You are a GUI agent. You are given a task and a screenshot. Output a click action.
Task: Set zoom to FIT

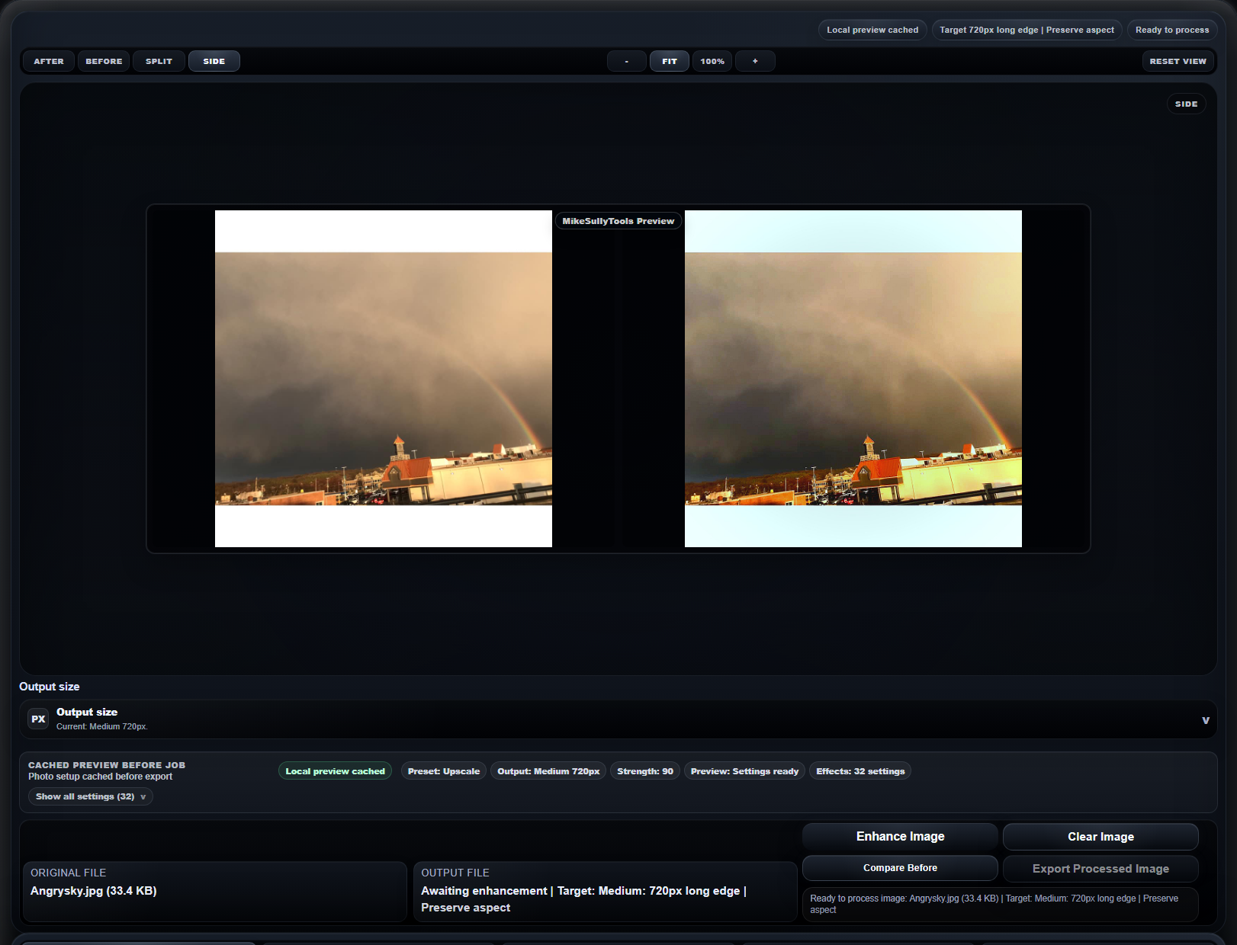[x=670, y=61]
